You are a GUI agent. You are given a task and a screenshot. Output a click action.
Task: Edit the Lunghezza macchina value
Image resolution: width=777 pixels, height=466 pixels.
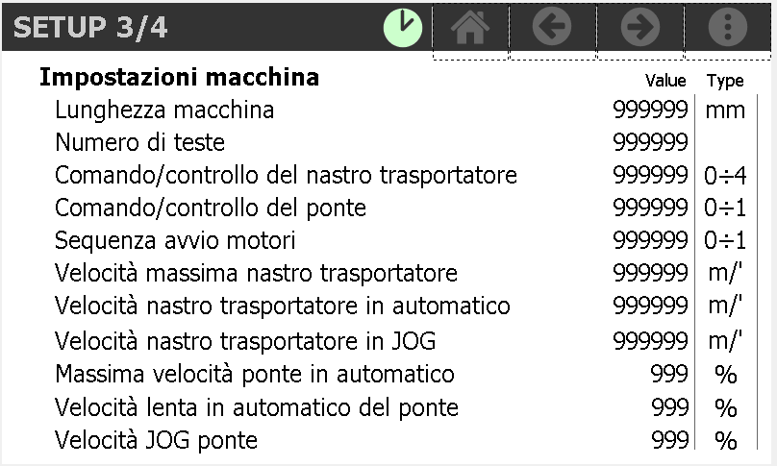pos(650,110)
